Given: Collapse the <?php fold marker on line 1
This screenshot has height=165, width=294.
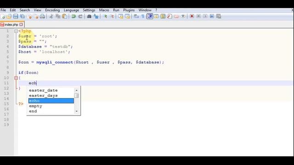Looking at the screenshot, I should (16, 31).
